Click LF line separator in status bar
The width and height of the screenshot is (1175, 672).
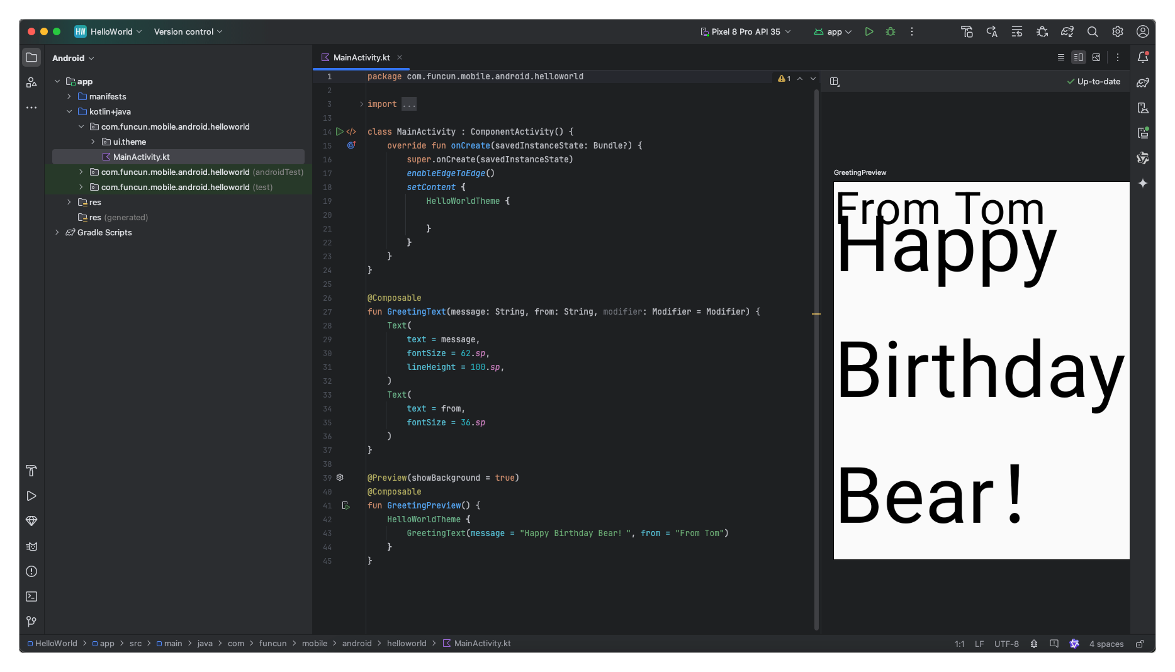tap(979, 644)
